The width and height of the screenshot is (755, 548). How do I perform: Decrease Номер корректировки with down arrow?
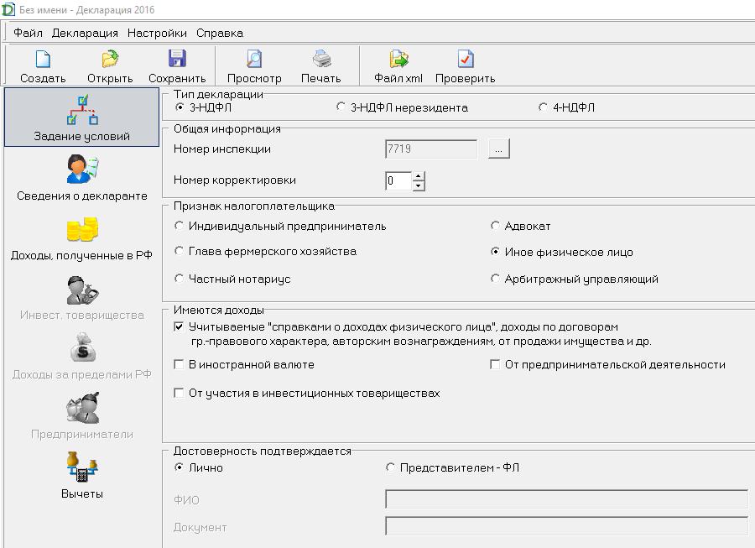[419, 185]
